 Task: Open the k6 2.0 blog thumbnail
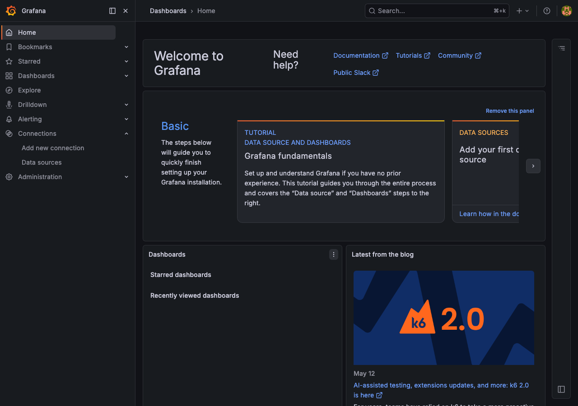444,318
